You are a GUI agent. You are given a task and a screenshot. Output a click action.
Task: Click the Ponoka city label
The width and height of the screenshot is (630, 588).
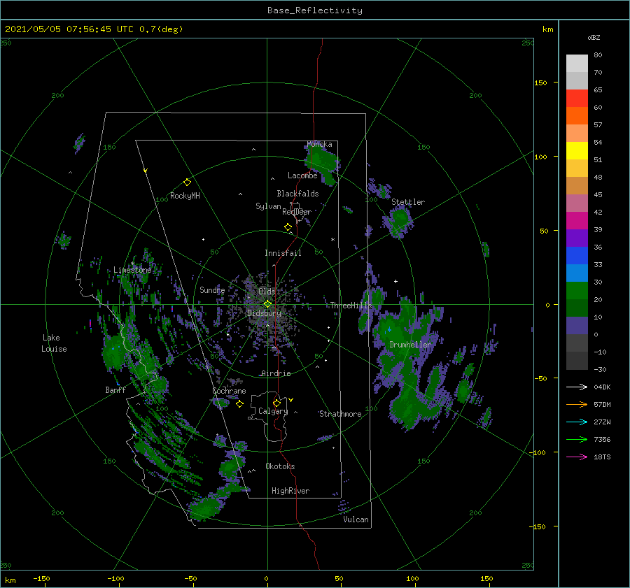[x=319, y=144]
